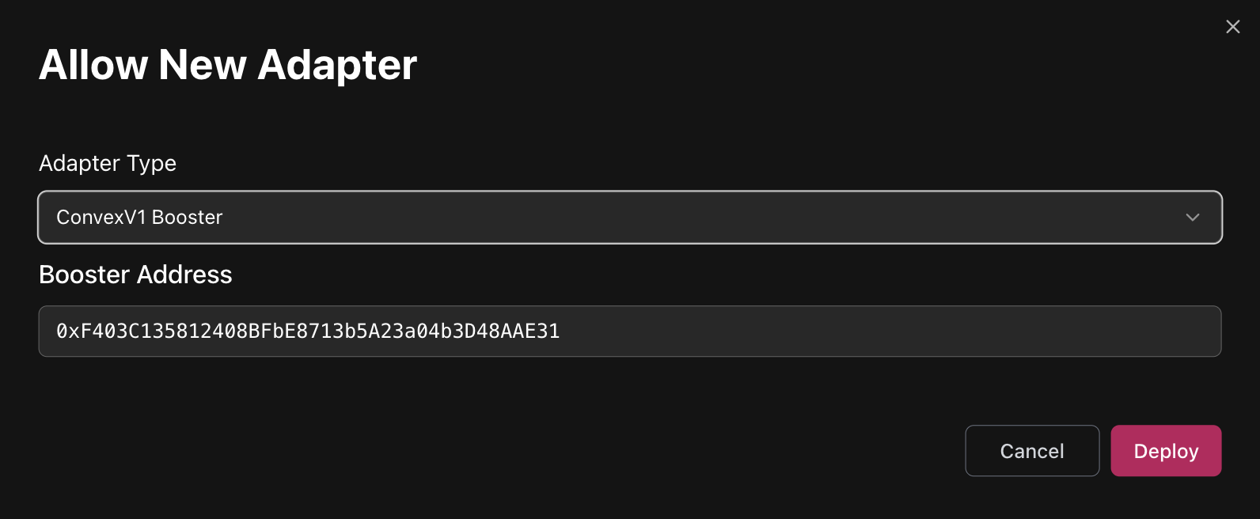Click the ConvexV1 Booster text in the selector
This screenshot has width=1260, height=519.
point(139,218)
